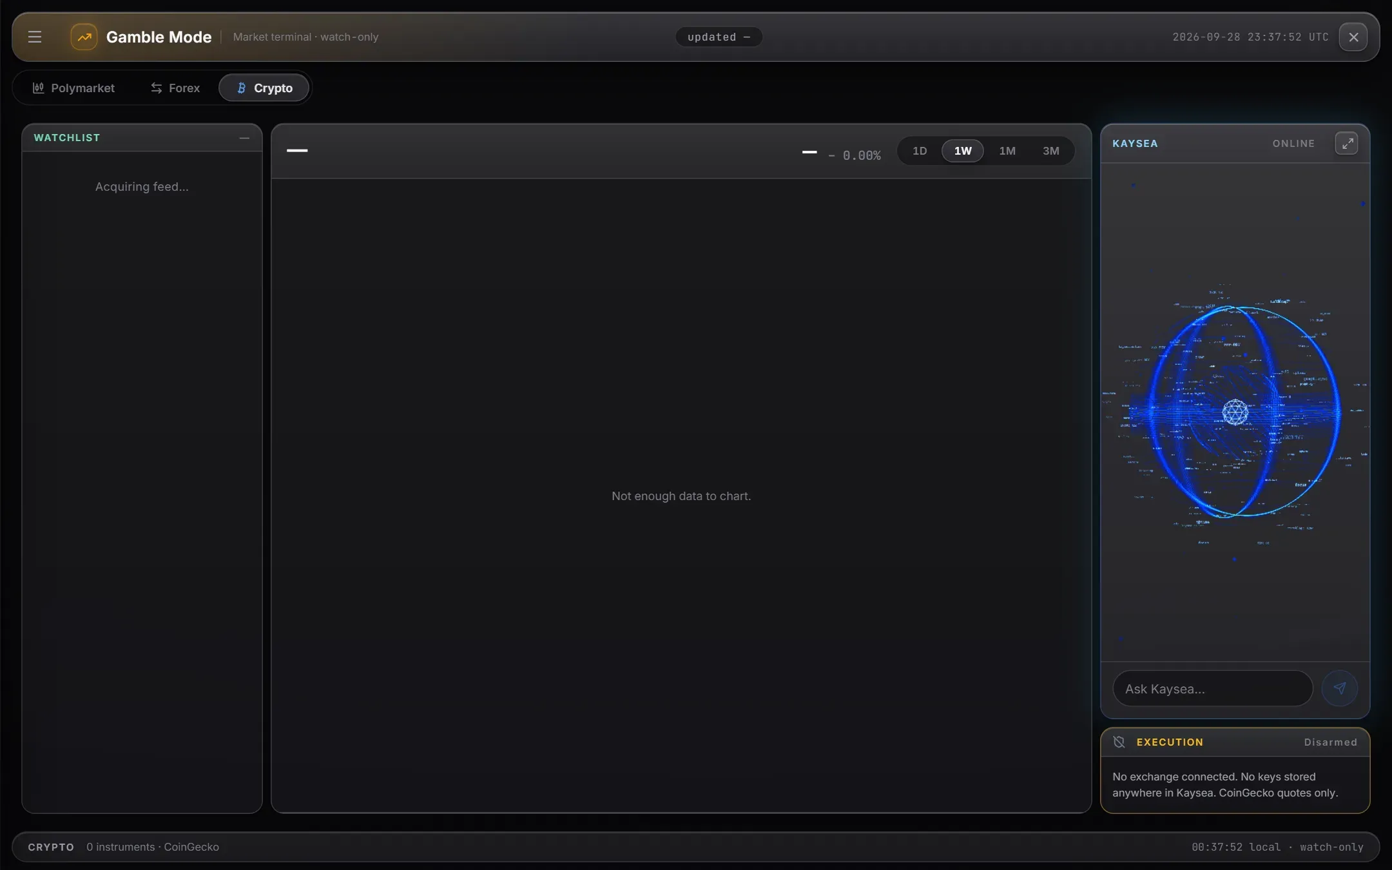This screenshot has width=1392, height=870.
Task: Switch to the Forex tab
Action: (x=175, y=88)
